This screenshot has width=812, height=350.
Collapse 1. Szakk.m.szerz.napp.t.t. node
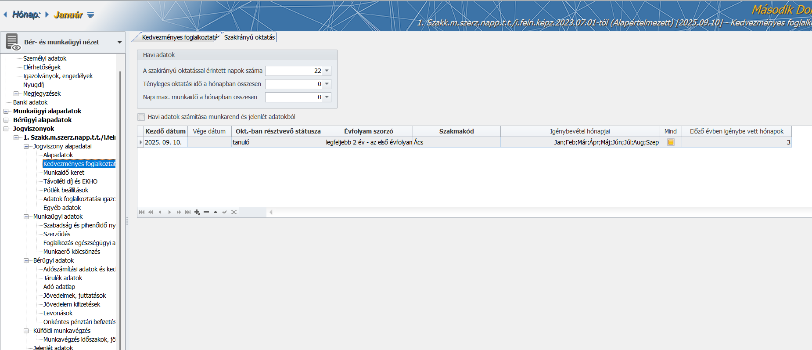[x=16, y=137]
